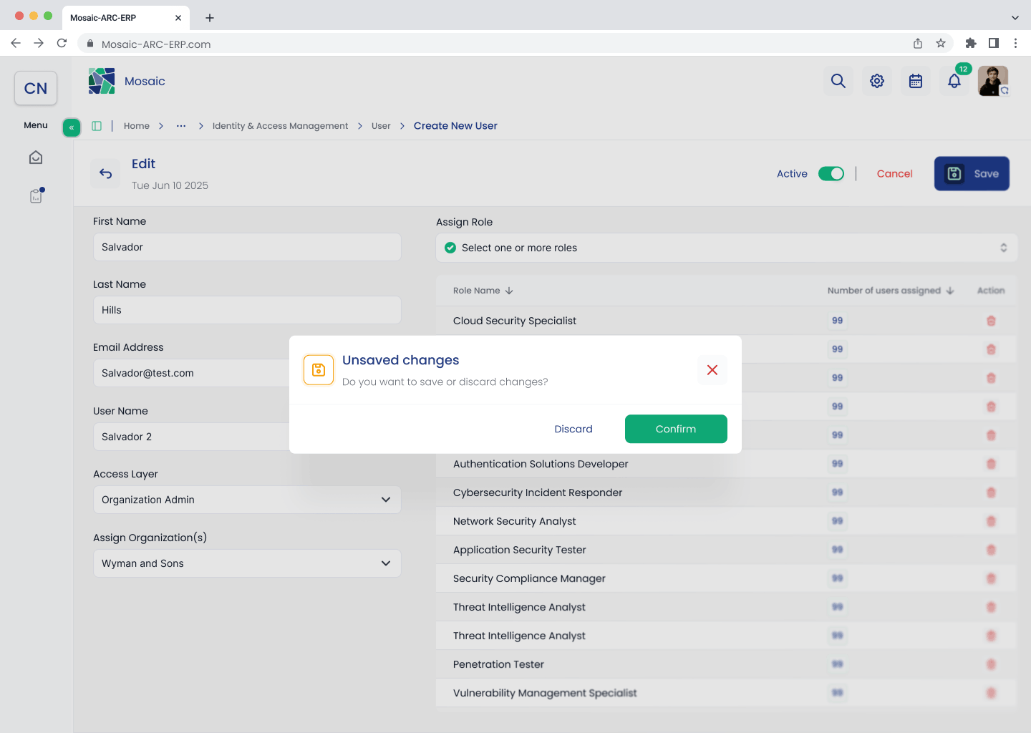Close the Unsaved changes dialog

(x=712, y=370)
